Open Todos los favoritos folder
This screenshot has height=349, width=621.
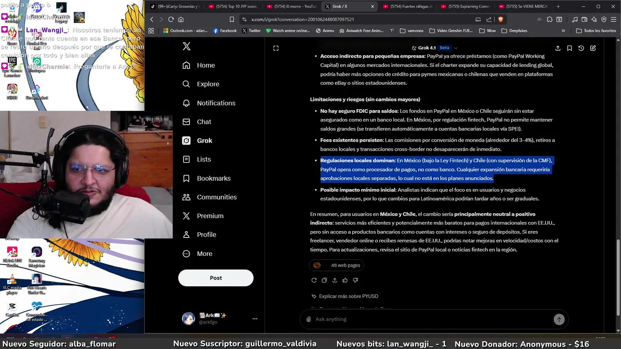596,31
